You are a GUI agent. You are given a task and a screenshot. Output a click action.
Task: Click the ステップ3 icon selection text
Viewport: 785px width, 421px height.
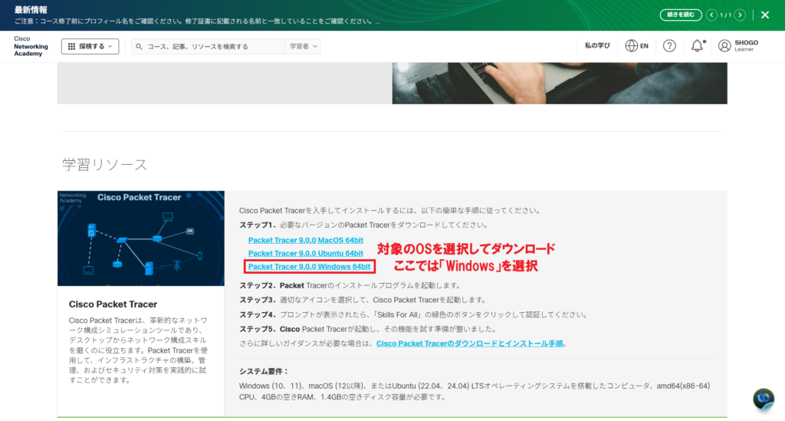pyautogui.click(x=363, y=300)
